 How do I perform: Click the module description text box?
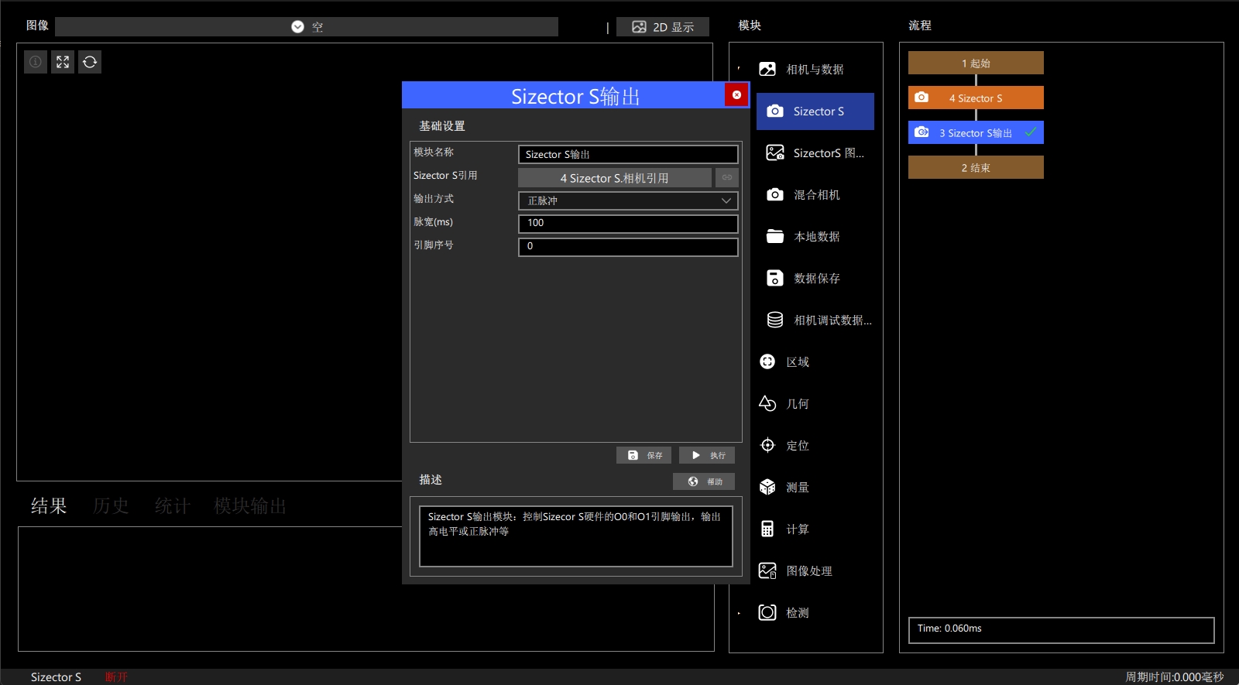(x=576, y=536)
